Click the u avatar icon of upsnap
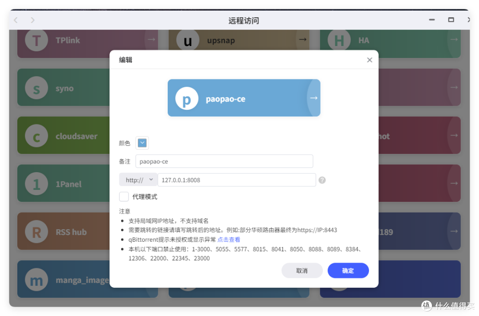 188,40
